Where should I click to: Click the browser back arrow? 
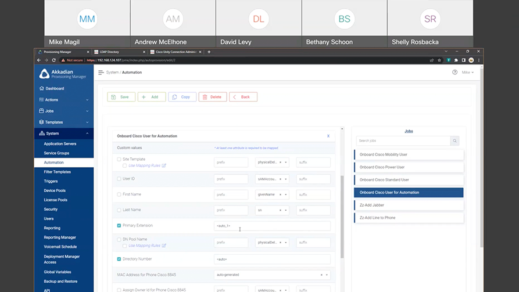click(39, 60)
